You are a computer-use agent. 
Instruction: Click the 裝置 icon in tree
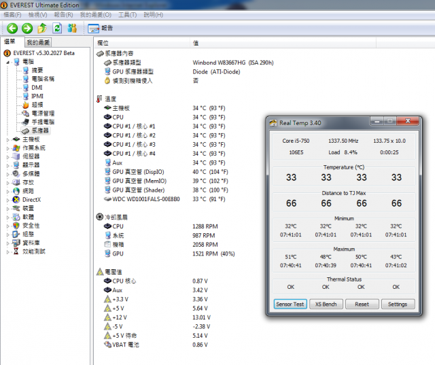16,208
